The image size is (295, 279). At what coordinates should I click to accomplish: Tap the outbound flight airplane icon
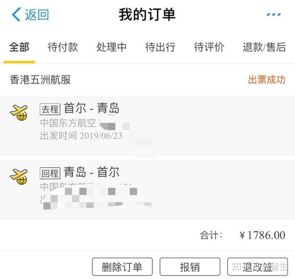point(19,113)
